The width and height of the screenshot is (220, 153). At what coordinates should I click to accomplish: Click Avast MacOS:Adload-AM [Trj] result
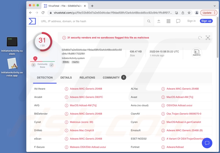point(180,97)
